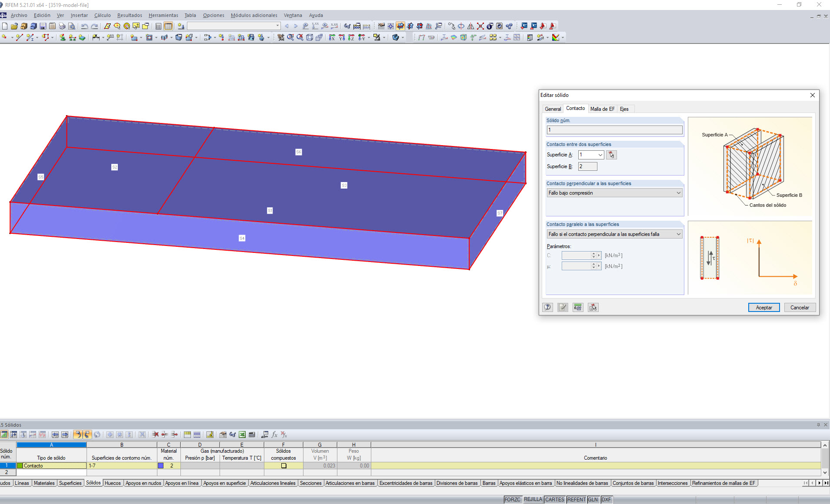Toggle REJILLA grid in the status bar
Viewport: 830px width, 504px height.
click(533, 500)
